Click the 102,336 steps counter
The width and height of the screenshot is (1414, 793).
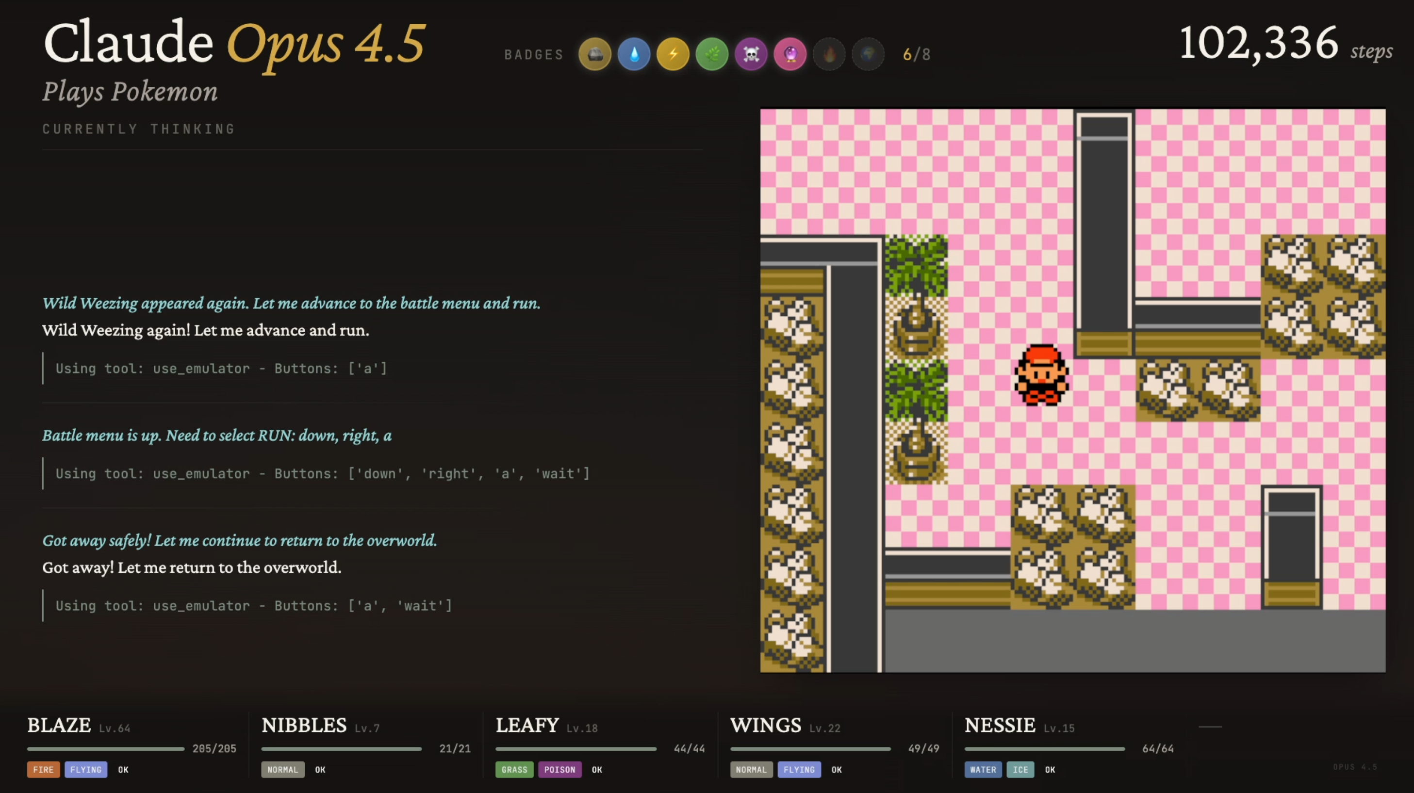point(1259,44)
